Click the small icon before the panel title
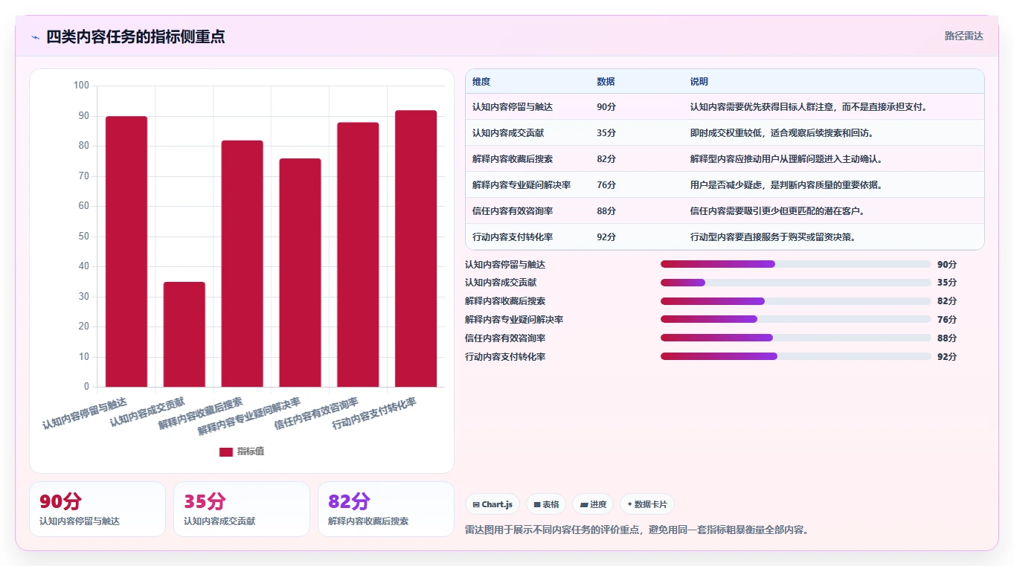The width and height of the screenshot is (1014, 566). (x=35, y=36)
